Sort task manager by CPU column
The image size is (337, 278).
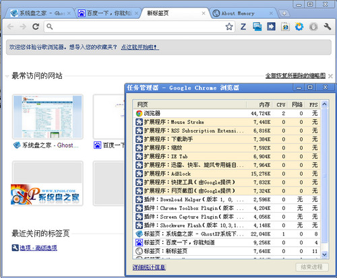[x=280, y=104]
